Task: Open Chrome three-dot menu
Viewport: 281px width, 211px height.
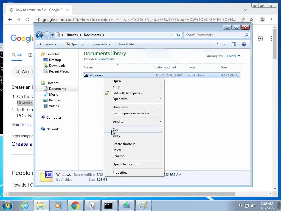Action: [271, 20]
